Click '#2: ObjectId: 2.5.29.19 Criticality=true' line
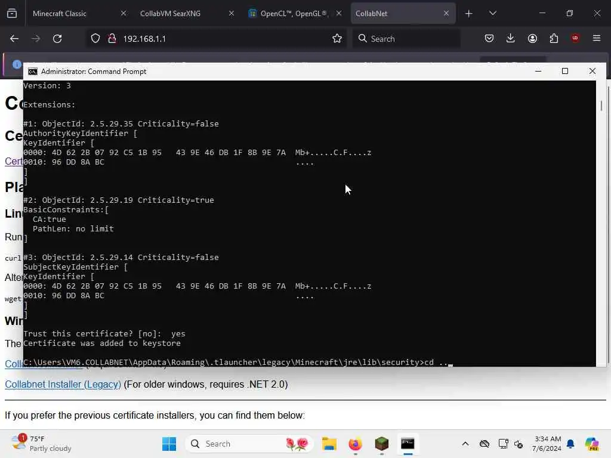The image size is (611, 458). 119,200
